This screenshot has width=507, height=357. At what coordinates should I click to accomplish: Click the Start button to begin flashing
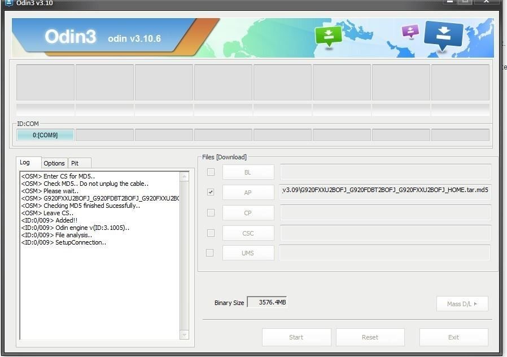click(x=296, y=337)
